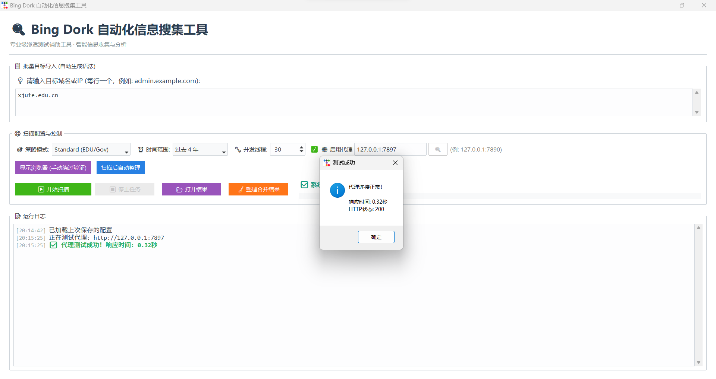Image resolution: width=716 pixels, height=379 pixels.
Task: Click the log panel scrollbar up arrow
Action: [x=699, y=227]
